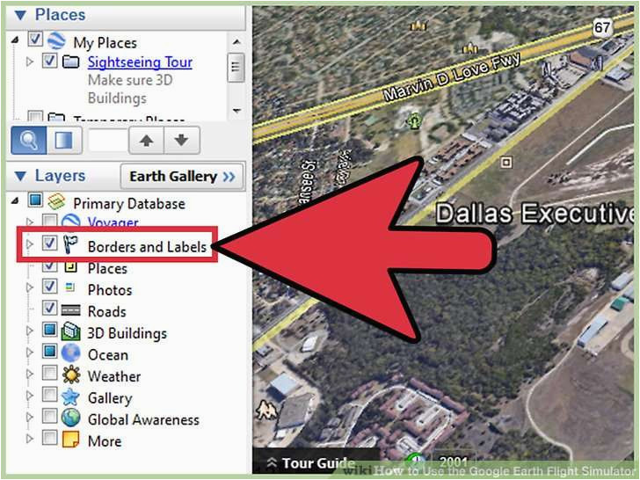Uncheck the Sightseeing Tour checkbox
Viewport: 640px width, 480px height.
(50, 61)
